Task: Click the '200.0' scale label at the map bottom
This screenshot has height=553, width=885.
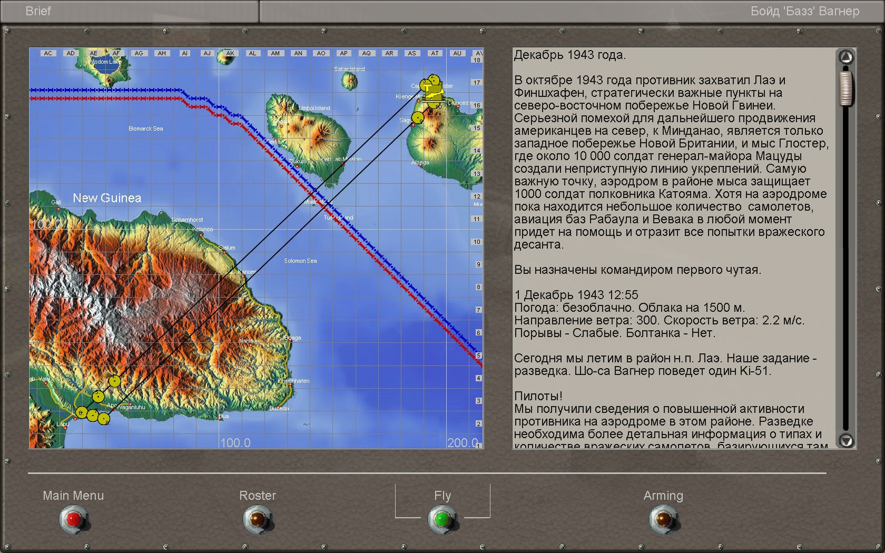Action: point(463,442)
